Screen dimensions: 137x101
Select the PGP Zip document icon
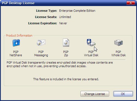tap(66, 43)
